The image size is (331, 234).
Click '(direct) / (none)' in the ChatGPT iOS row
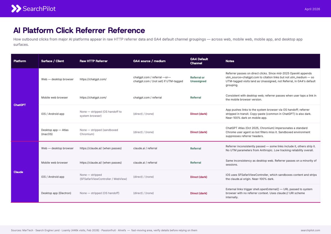point(143,114)
